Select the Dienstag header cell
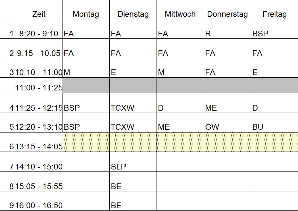 (x=133, y=9)
